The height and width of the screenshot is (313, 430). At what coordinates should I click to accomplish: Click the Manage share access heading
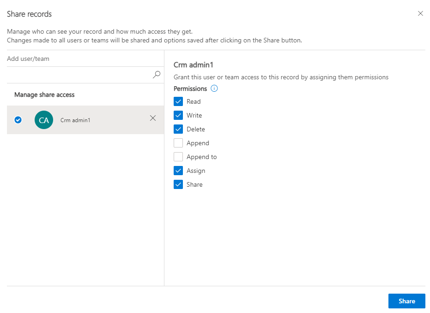(x=44, y=94)
